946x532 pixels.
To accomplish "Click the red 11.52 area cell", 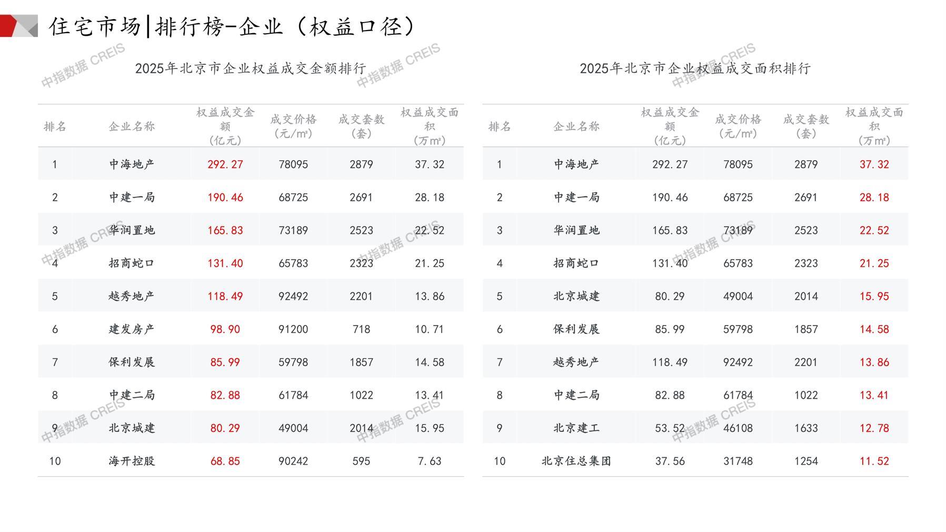I will pos(874,461).
